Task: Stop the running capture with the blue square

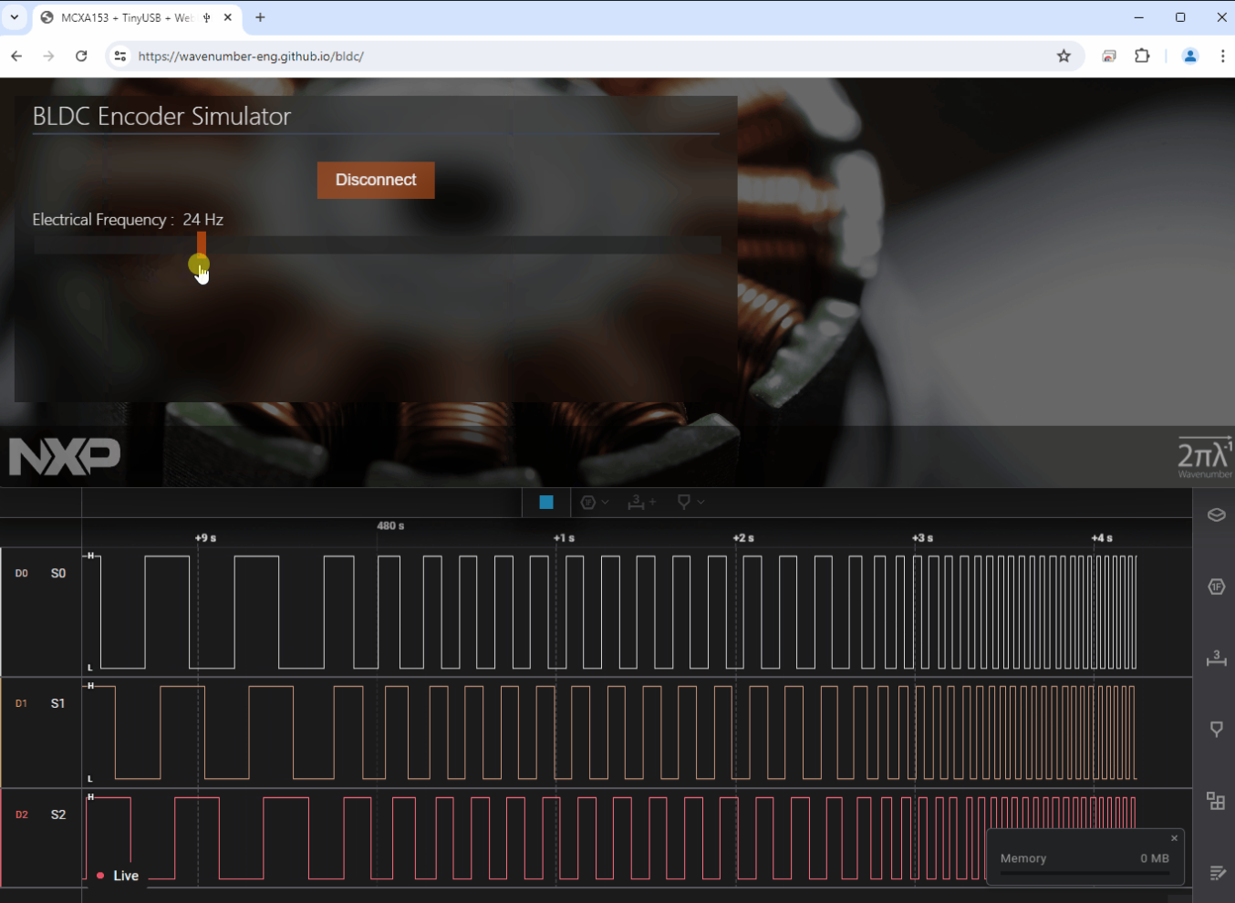Action: [x=545, y=502]
